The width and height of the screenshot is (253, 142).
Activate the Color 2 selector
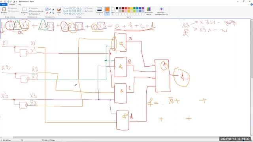coord(113,11)
